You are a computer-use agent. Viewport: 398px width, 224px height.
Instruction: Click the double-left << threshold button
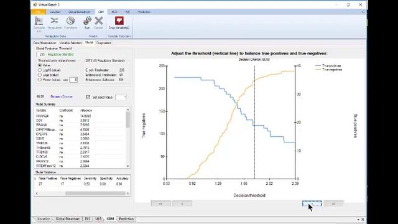coord(160,203)
